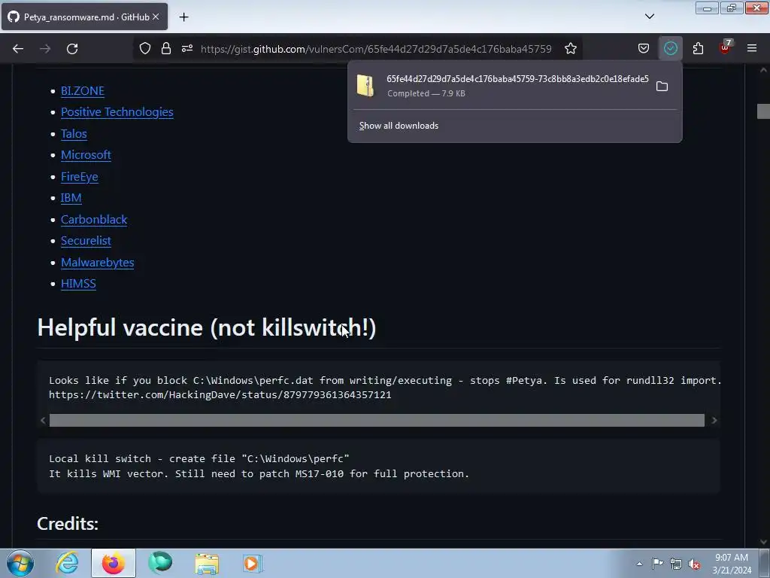Open the downloaded zip file entry
The width and height of the screenshot is (770, 578).
[x=501, y=86]
